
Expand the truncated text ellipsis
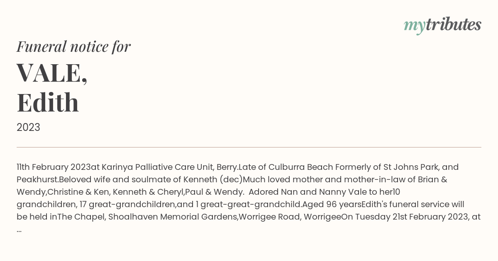pos(19,230)
